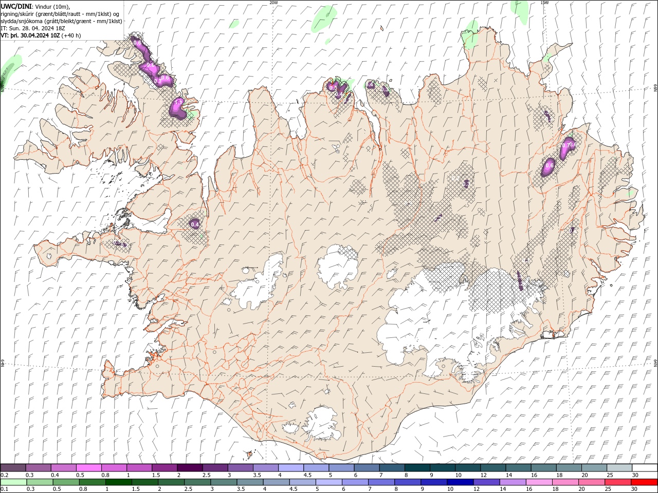Click the 20W longitude label at top
658x493 pixels.
point(273,3)
